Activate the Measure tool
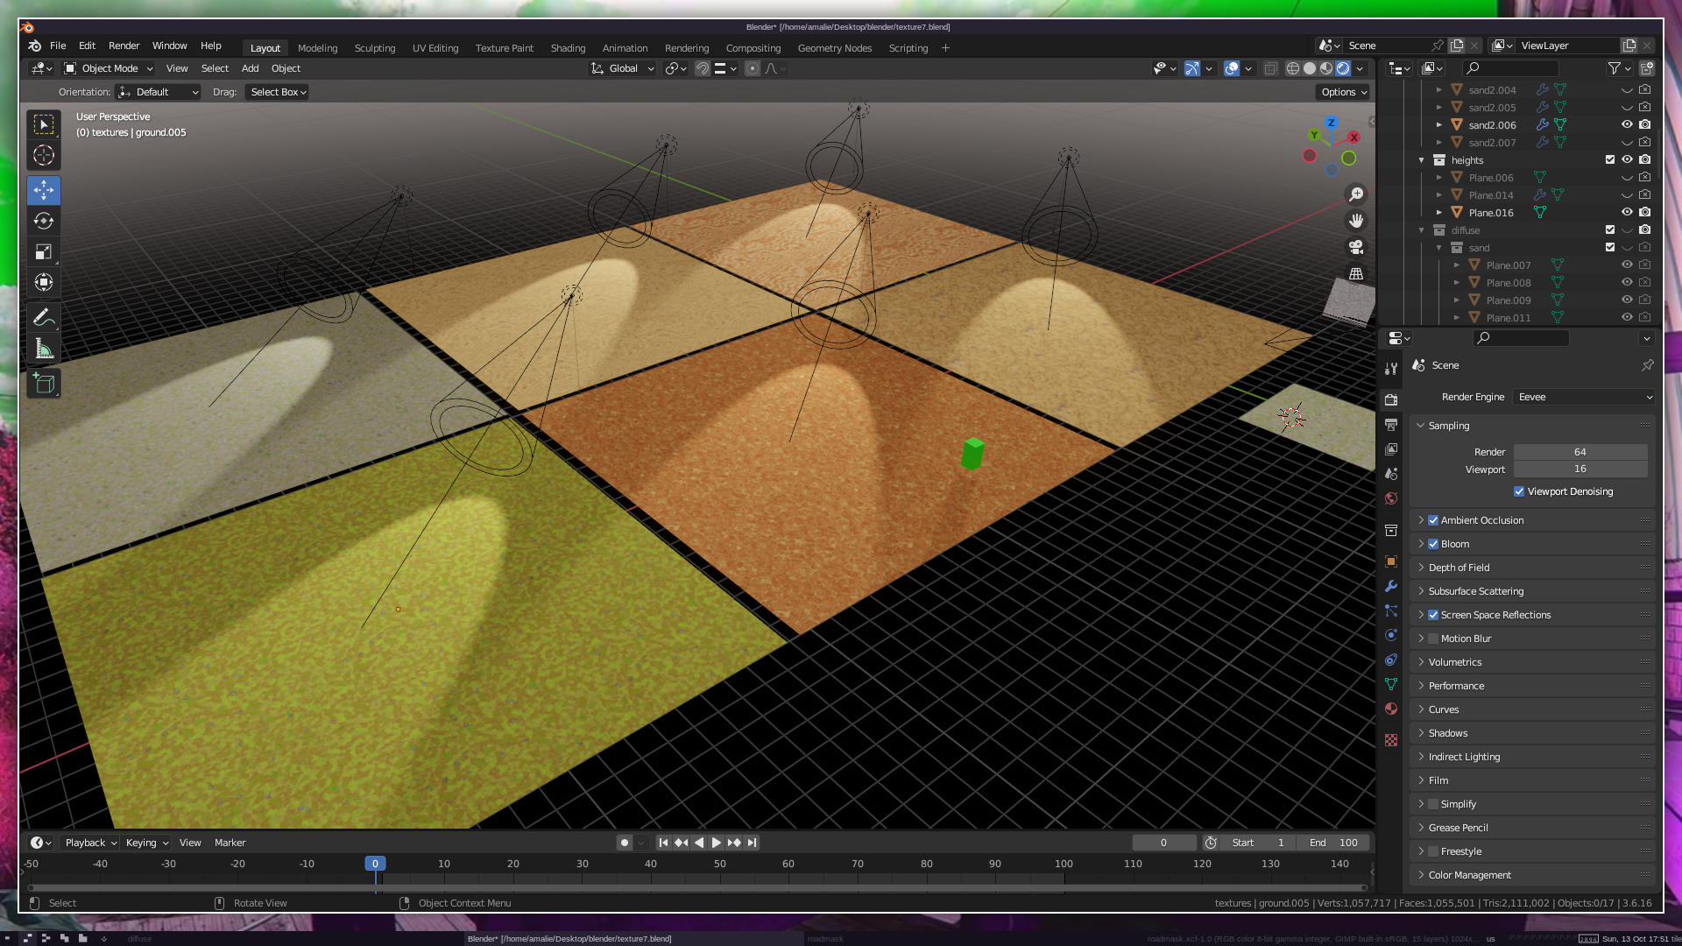The image size is (1682, 946). [x=44, y=349]
